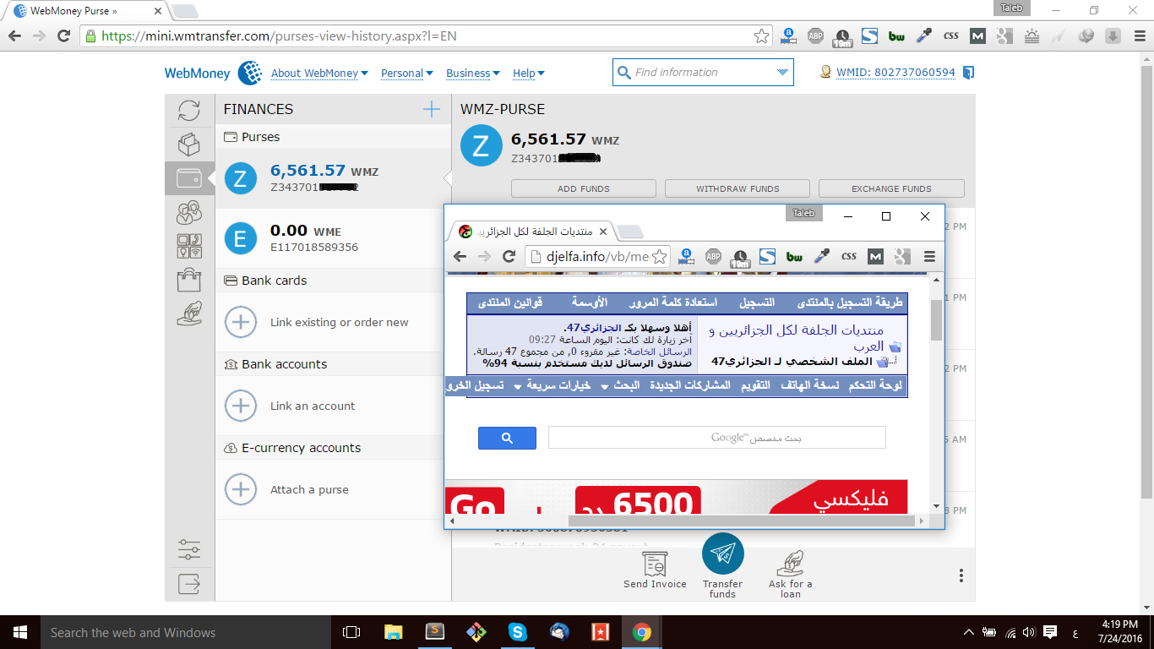This screenshot has height=649, width=1154.
Task: Expand the البحث dropdown in forum nav
Action: [x=620, y=385]
